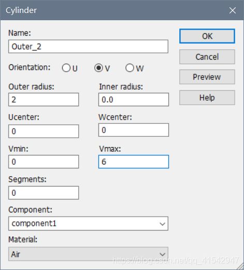This screenshot has height=270, width=244.
Task: Cancel the cylinder creation
Action: coord(207,57)
